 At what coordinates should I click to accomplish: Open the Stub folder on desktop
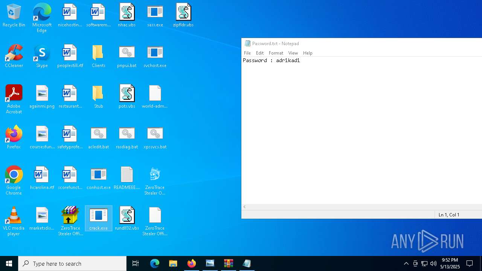(98, 97)
